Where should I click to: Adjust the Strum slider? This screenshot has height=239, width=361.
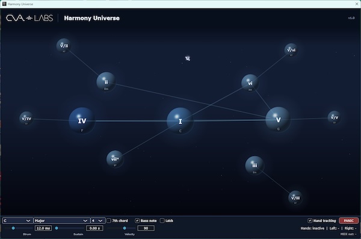(x=19, y=228)
